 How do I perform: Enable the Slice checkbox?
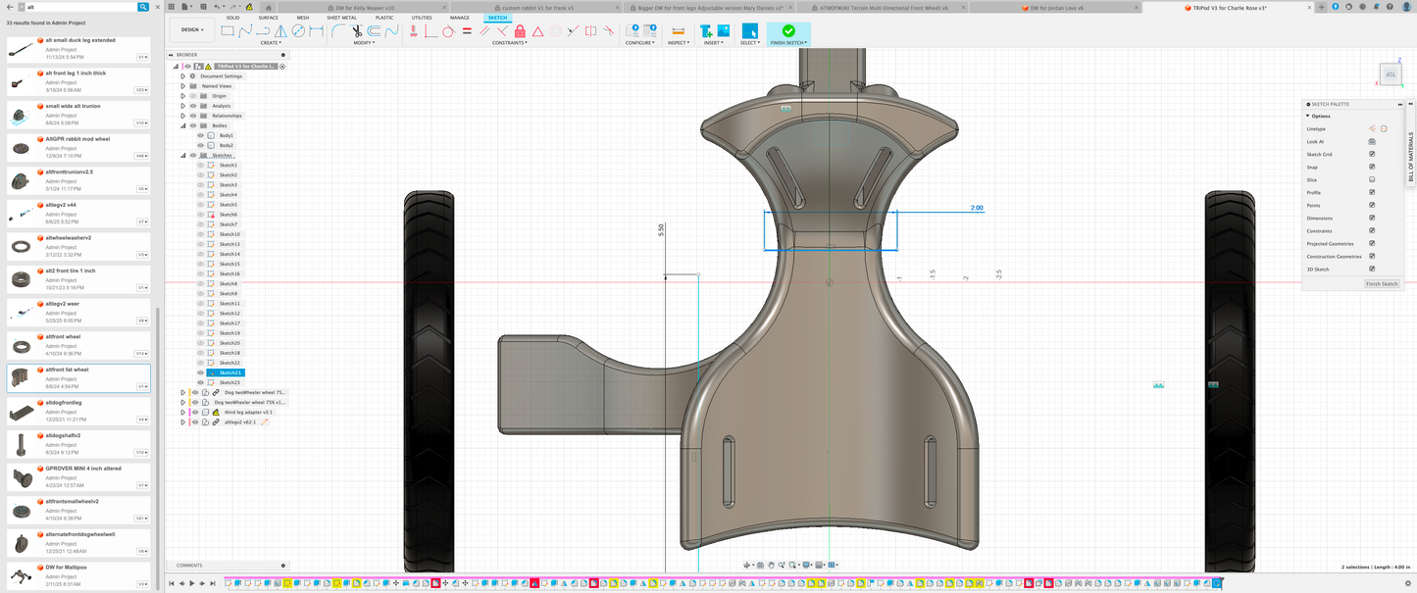coord(1372,179)
